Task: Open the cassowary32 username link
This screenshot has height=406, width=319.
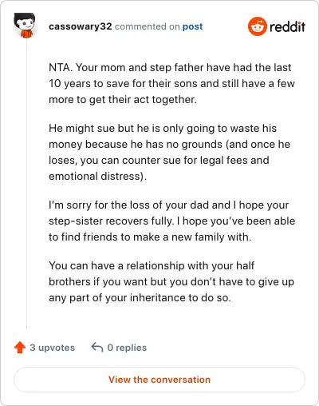Action: [81, 26]
